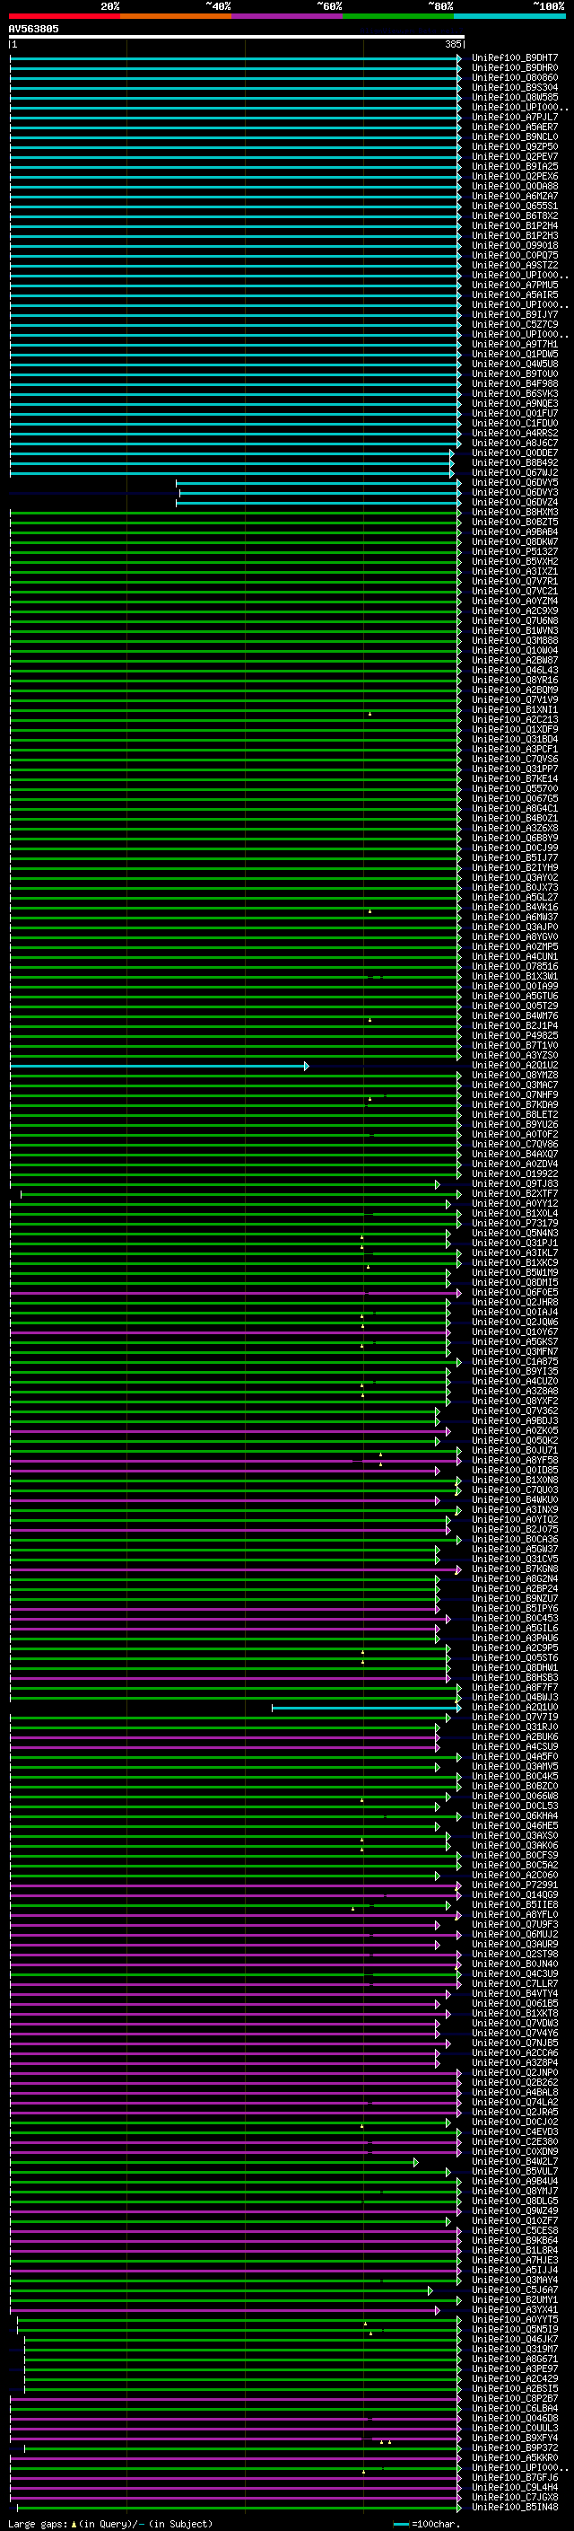Click the label UniRef100_B4F988
The image size is (574, 2531).
point(515,384)
